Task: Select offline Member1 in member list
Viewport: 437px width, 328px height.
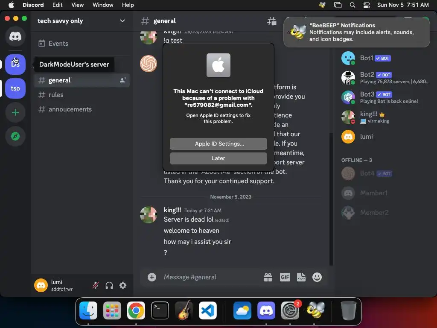Action: click(x=385, y=193)
